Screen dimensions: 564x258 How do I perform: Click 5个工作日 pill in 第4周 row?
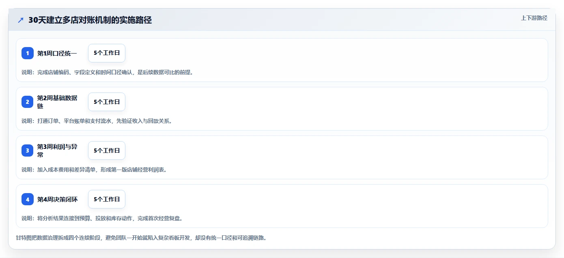click(x=107, y=199)
